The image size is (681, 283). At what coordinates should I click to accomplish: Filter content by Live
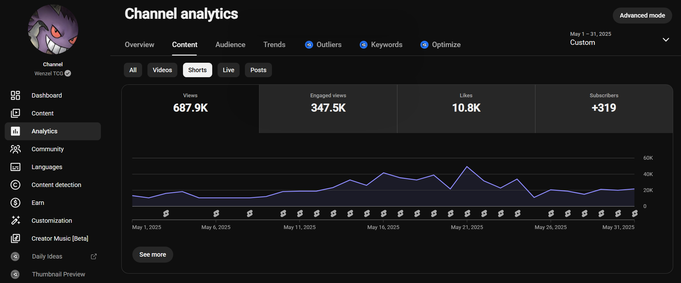click(x=229, y=70)
